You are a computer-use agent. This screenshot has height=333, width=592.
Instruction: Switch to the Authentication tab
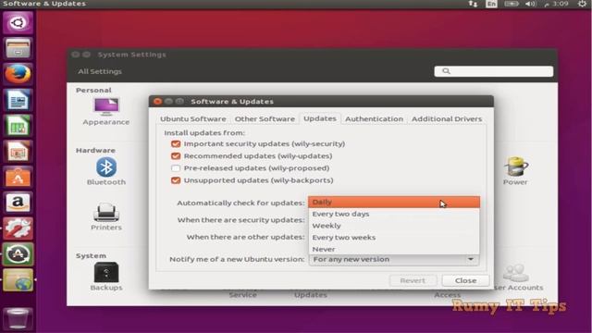click(x=374, y=118)
